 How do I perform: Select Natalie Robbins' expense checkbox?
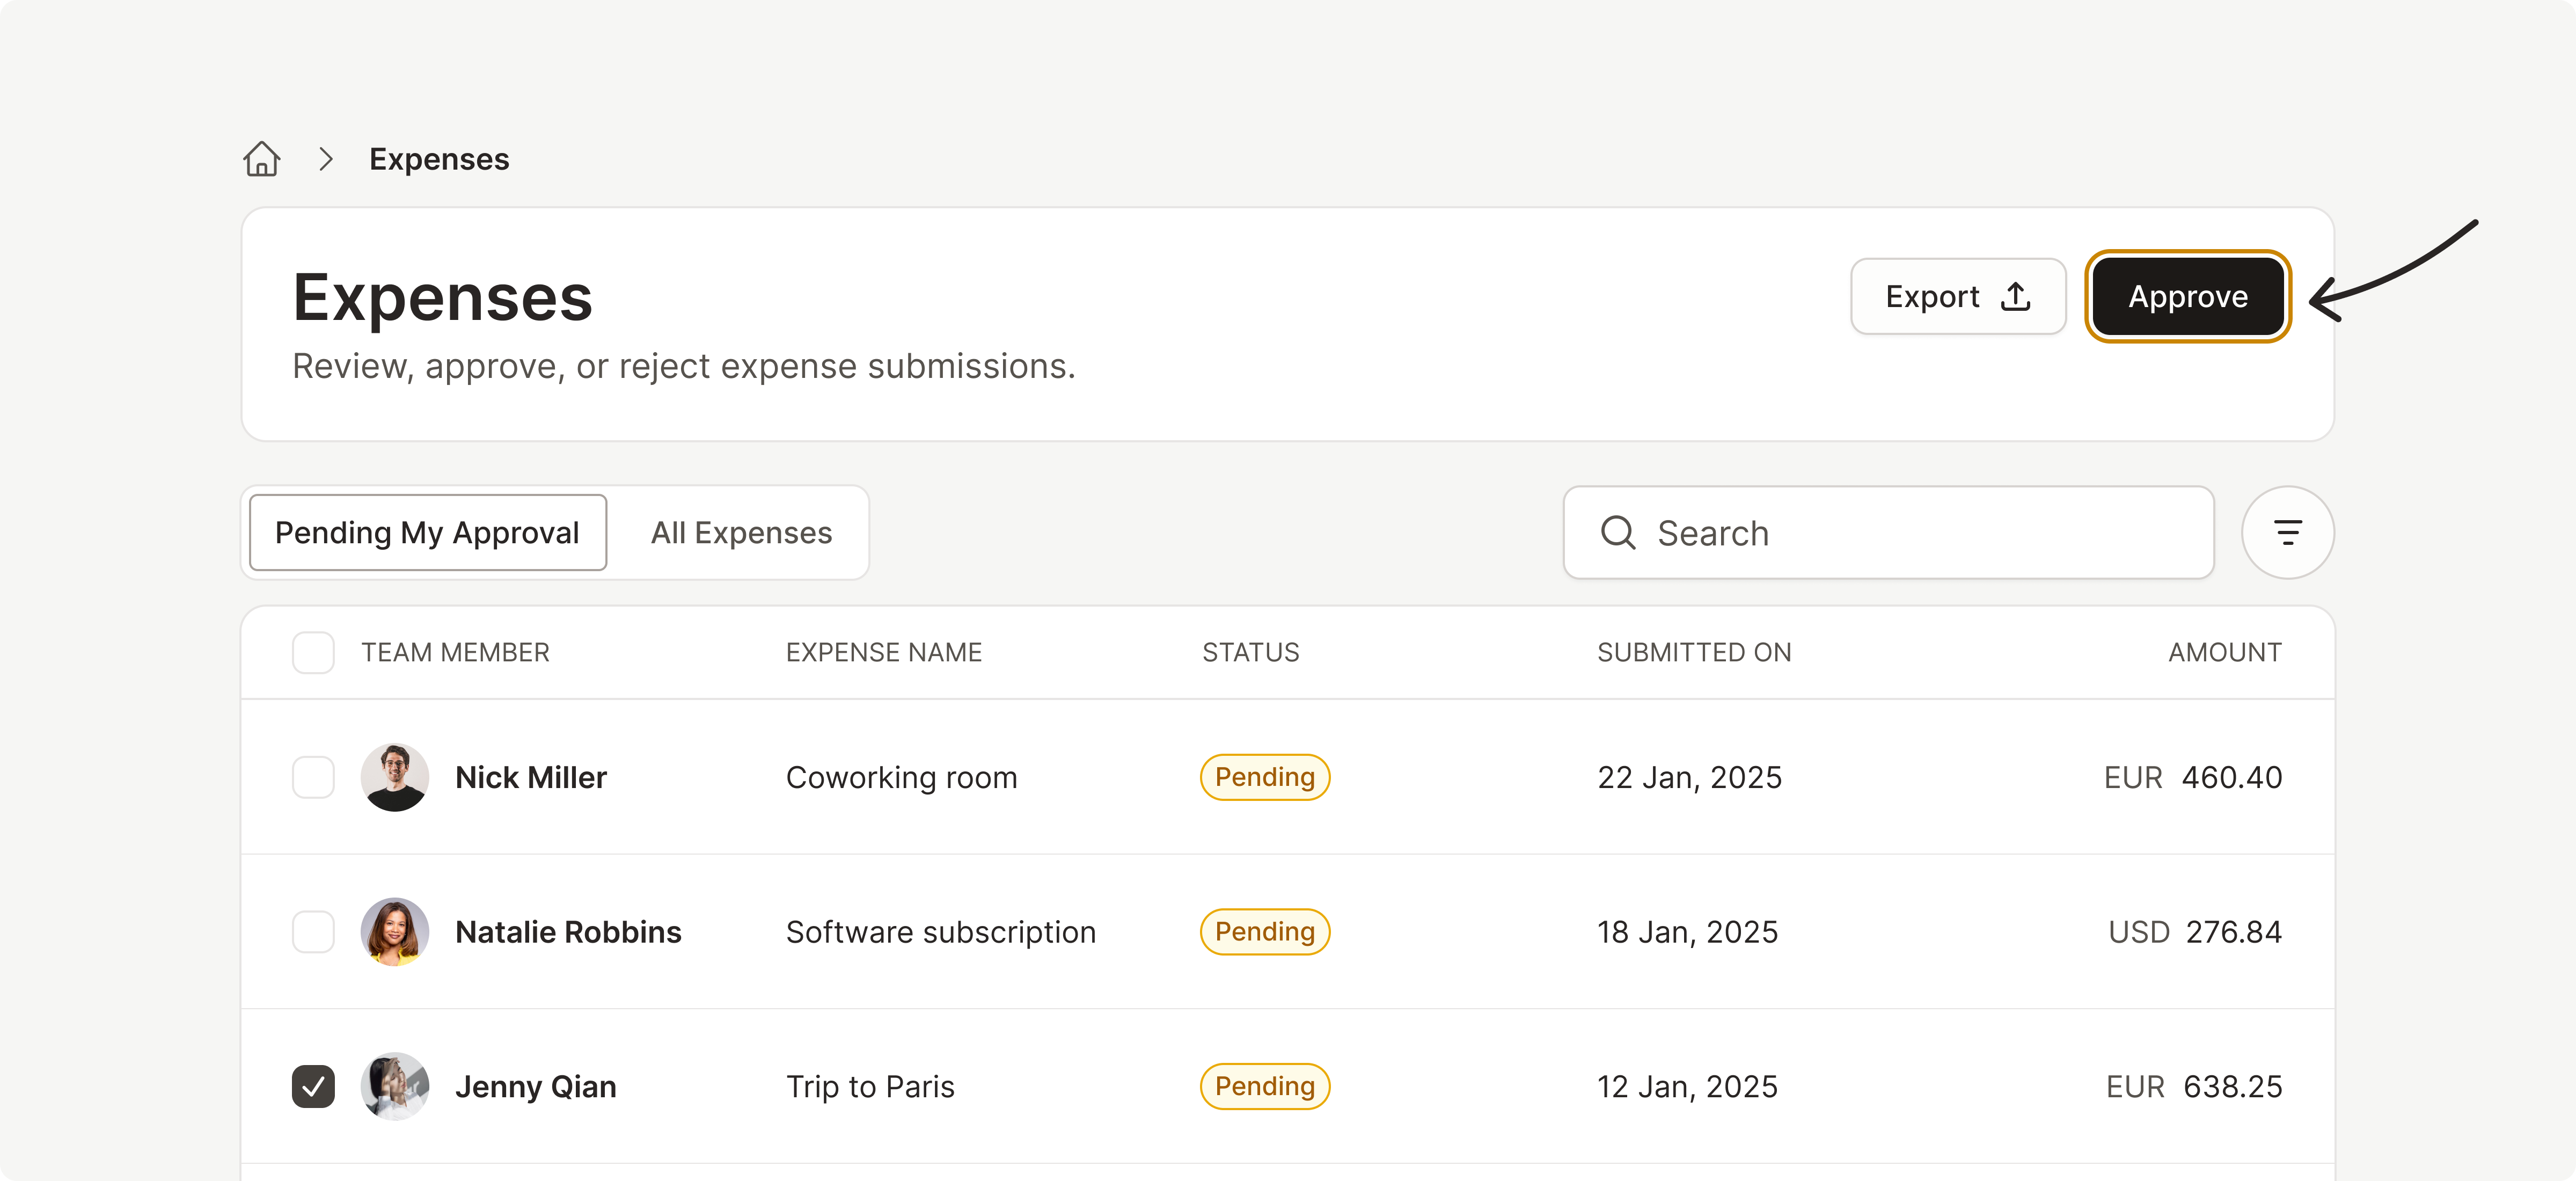click(x=313, y=931)
